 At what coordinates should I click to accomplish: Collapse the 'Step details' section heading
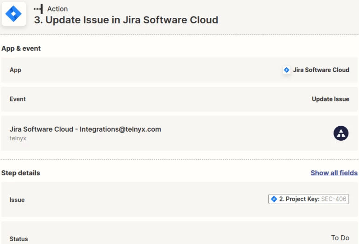(21, 173)
